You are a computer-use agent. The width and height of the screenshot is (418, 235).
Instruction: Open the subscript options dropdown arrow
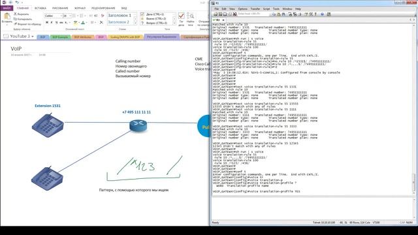tap(70, 23)
